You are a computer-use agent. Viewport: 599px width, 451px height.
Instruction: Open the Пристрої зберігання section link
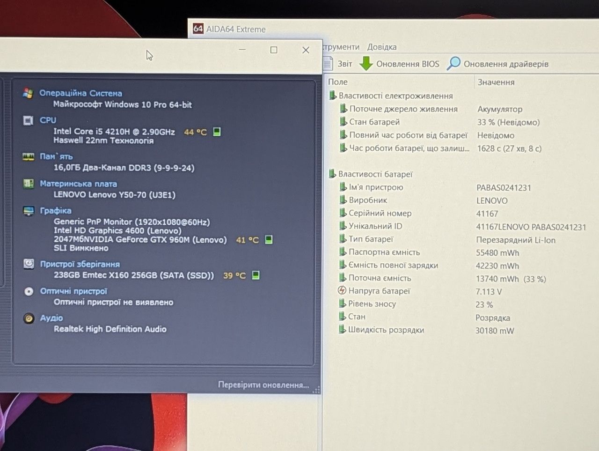coord(80,264)
